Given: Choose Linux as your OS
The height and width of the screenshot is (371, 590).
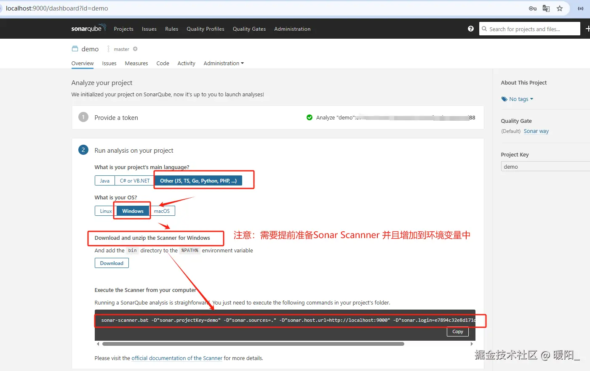Looking at the screenshot, I should pos(106,211).
